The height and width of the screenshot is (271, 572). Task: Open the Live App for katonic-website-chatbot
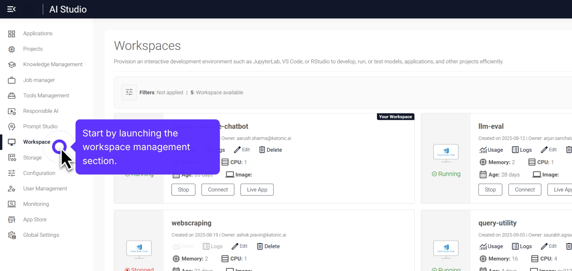click(x=257, y=189)
